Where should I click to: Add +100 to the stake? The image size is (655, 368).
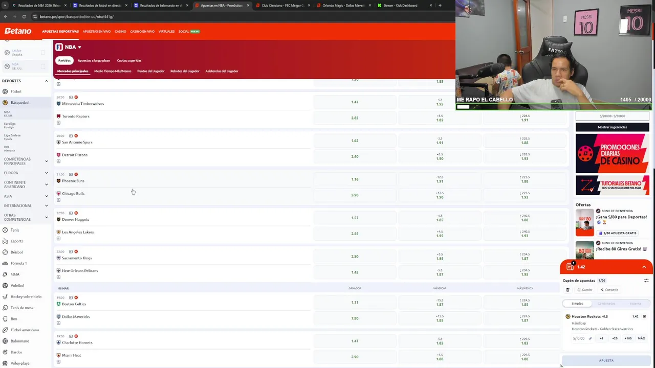pyautogui.click(x=628, y=338)
